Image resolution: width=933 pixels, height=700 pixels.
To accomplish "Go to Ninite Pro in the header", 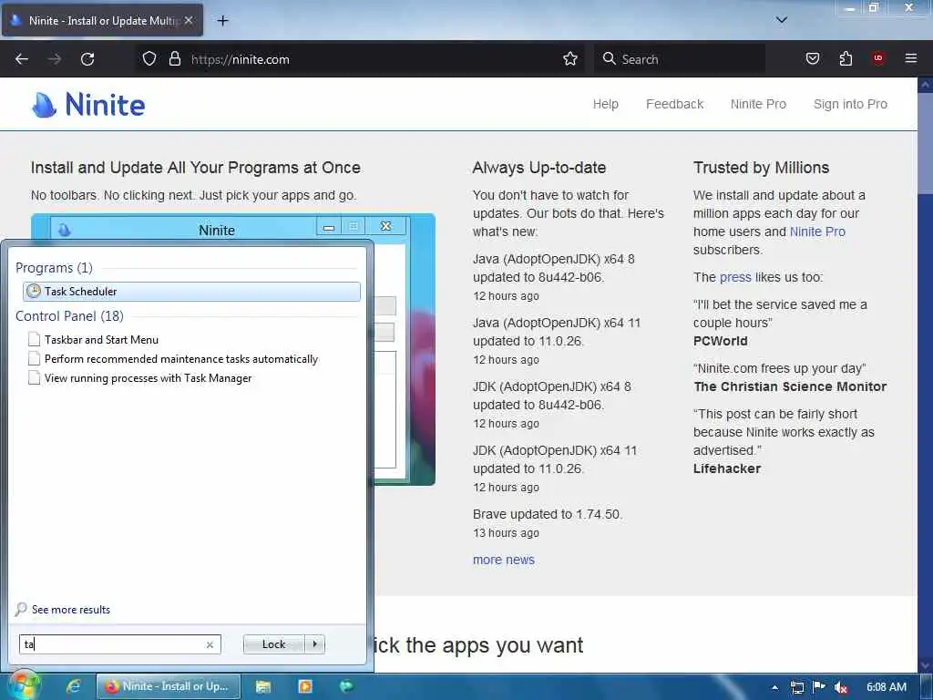I will click(758, 104).
